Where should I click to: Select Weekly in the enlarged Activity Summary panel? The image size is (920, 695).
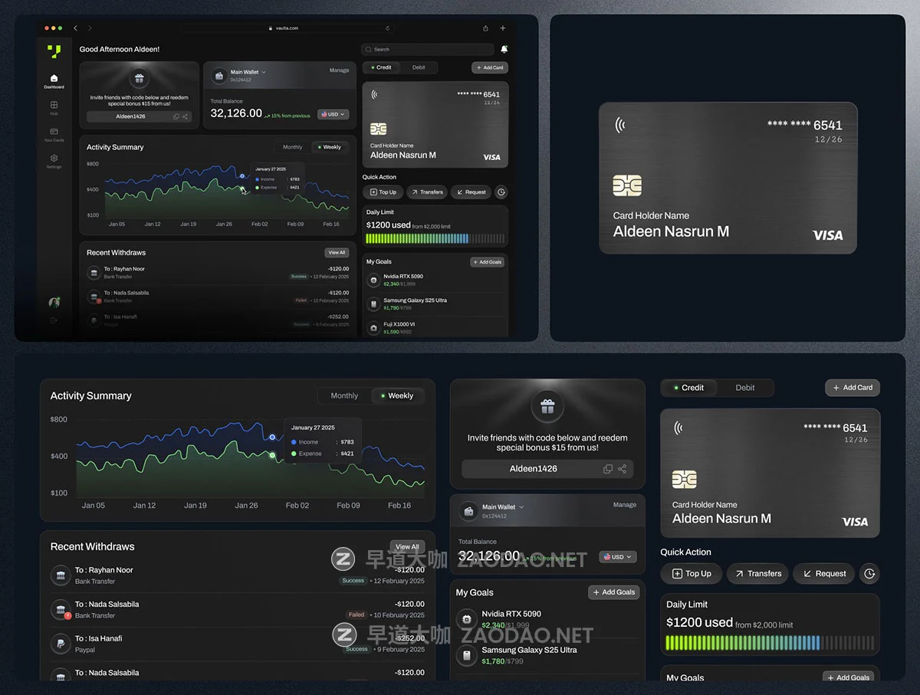[399, 396]
